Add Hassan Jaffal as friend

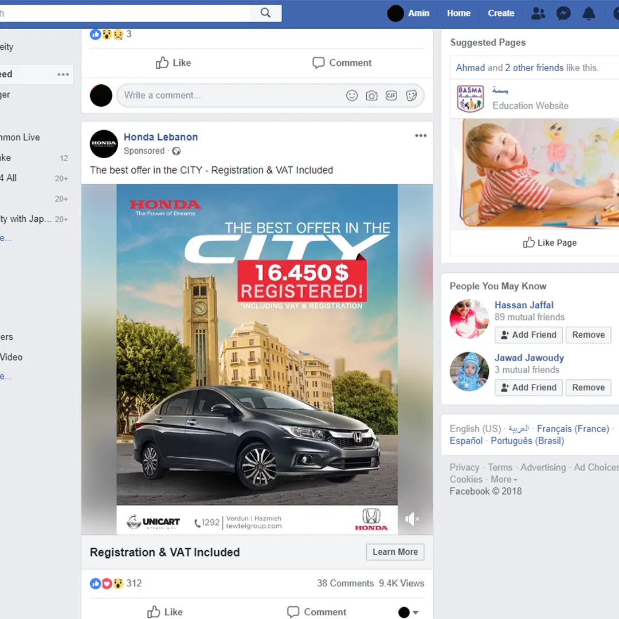[x=528, y=335]
